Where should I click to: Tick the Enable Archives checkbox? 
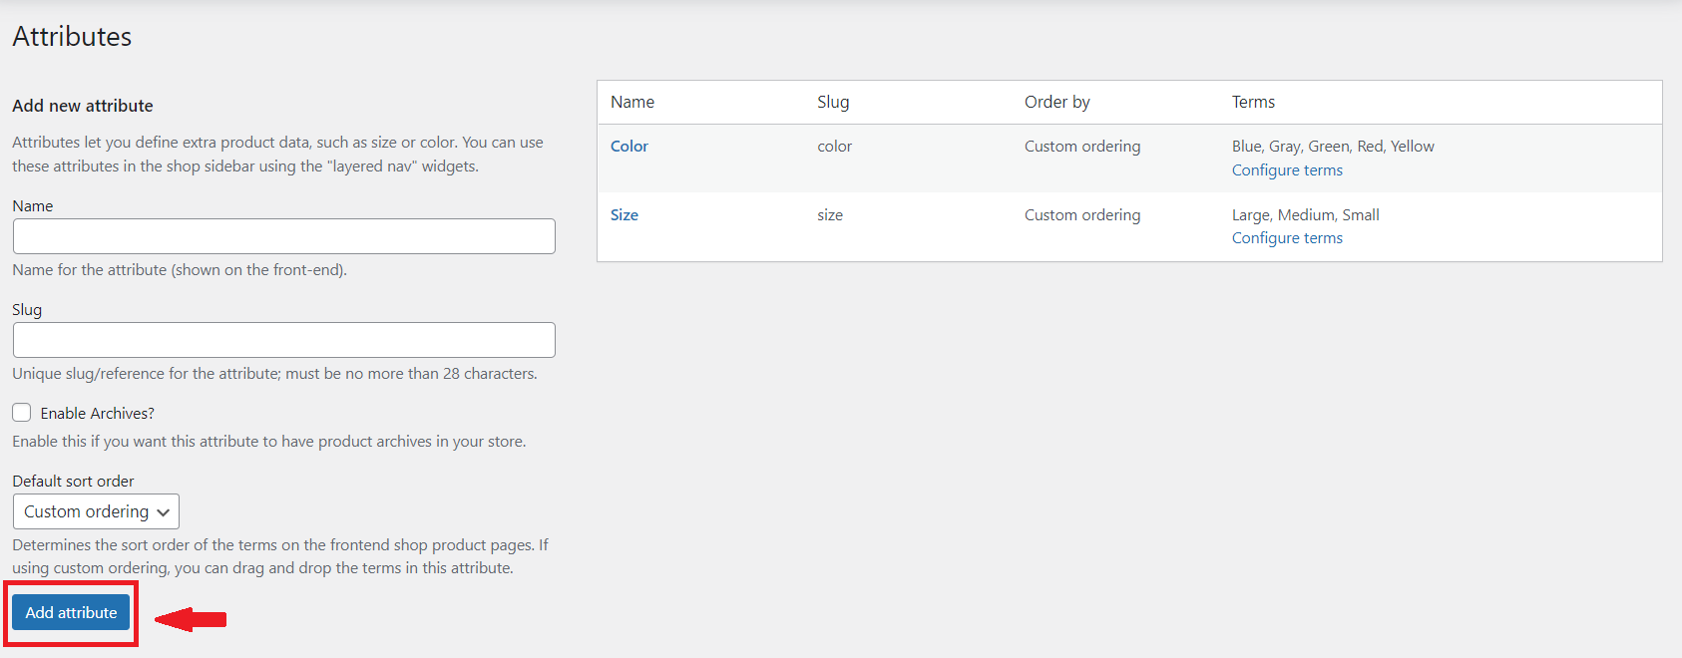(22, 413)
